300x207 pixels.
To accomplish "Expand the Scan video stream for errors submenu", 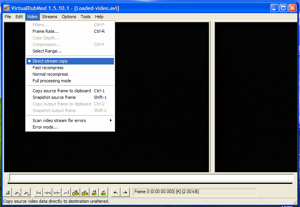I will coord(70,120).
